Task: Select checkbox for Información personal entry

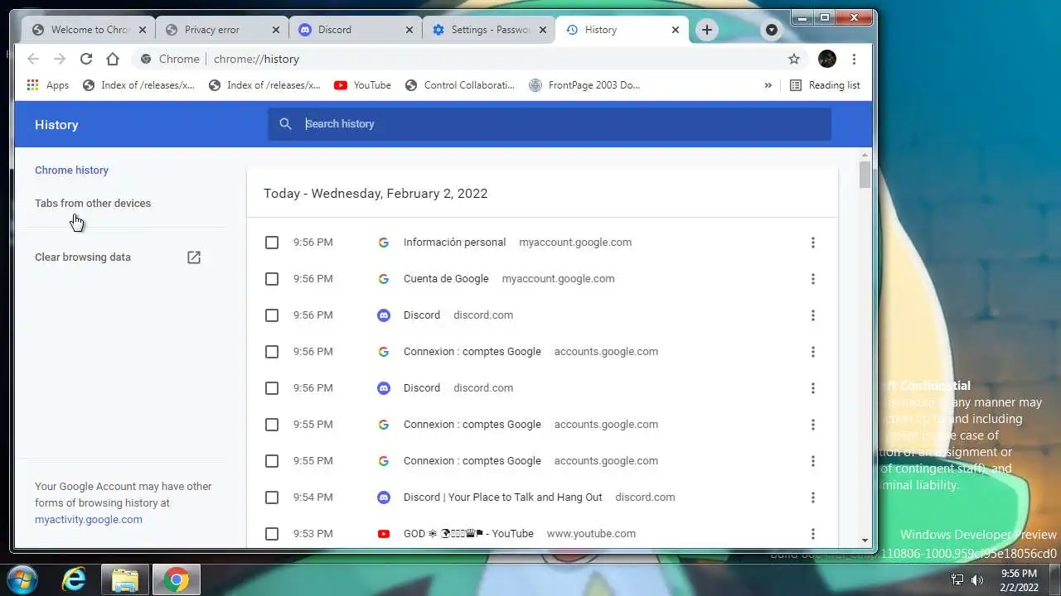Action: tap(272, 243)
